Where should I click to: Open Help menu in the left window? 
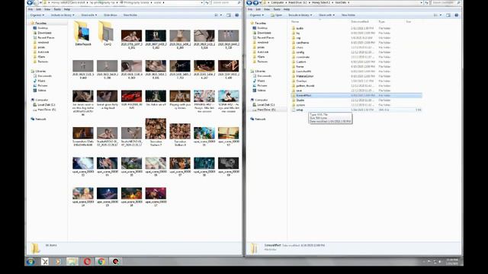[67, 9]
